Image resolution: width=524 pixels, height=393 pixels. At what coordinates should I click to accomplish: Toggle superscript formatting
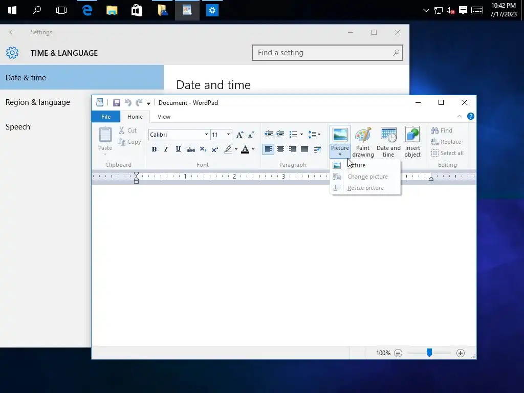(215, 149)
